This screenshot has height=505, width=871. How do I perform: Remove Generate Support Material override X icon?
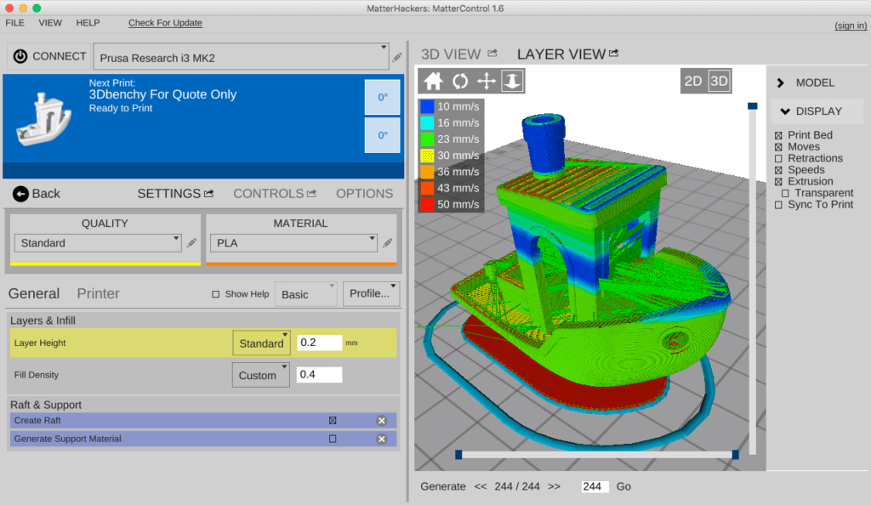coord(382,439)
